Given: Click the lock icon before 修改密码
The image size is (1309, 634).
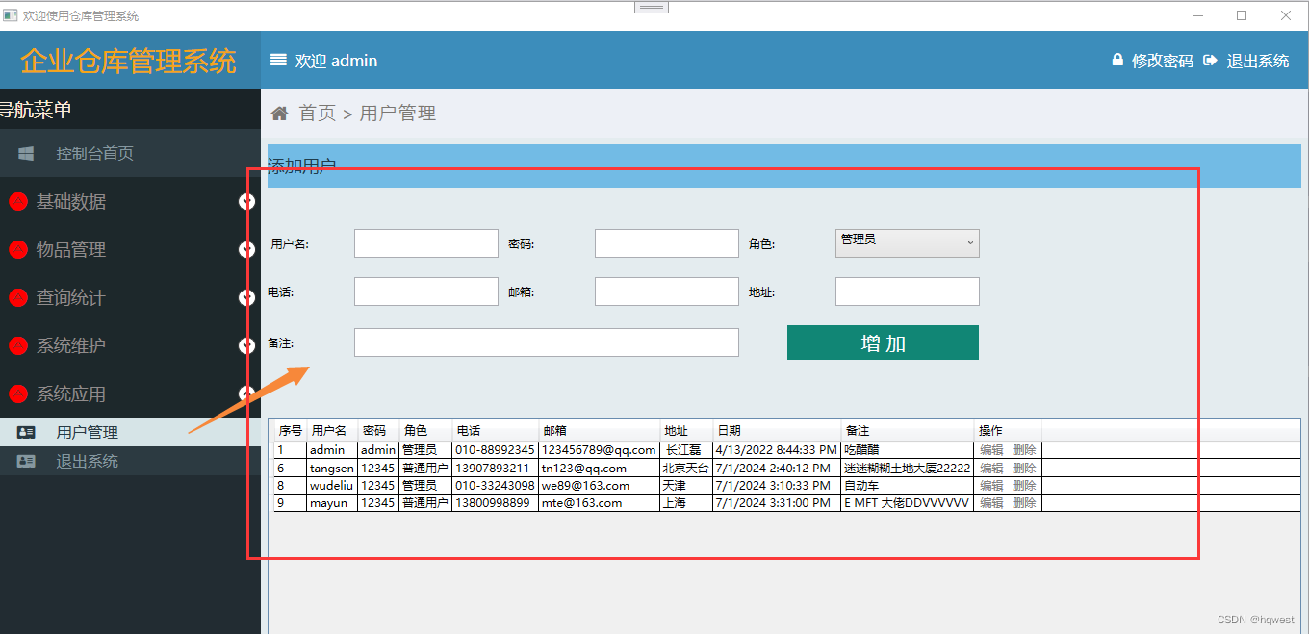Looking at the screenshot, I should pyautogui.click(x=1116, y=59).
